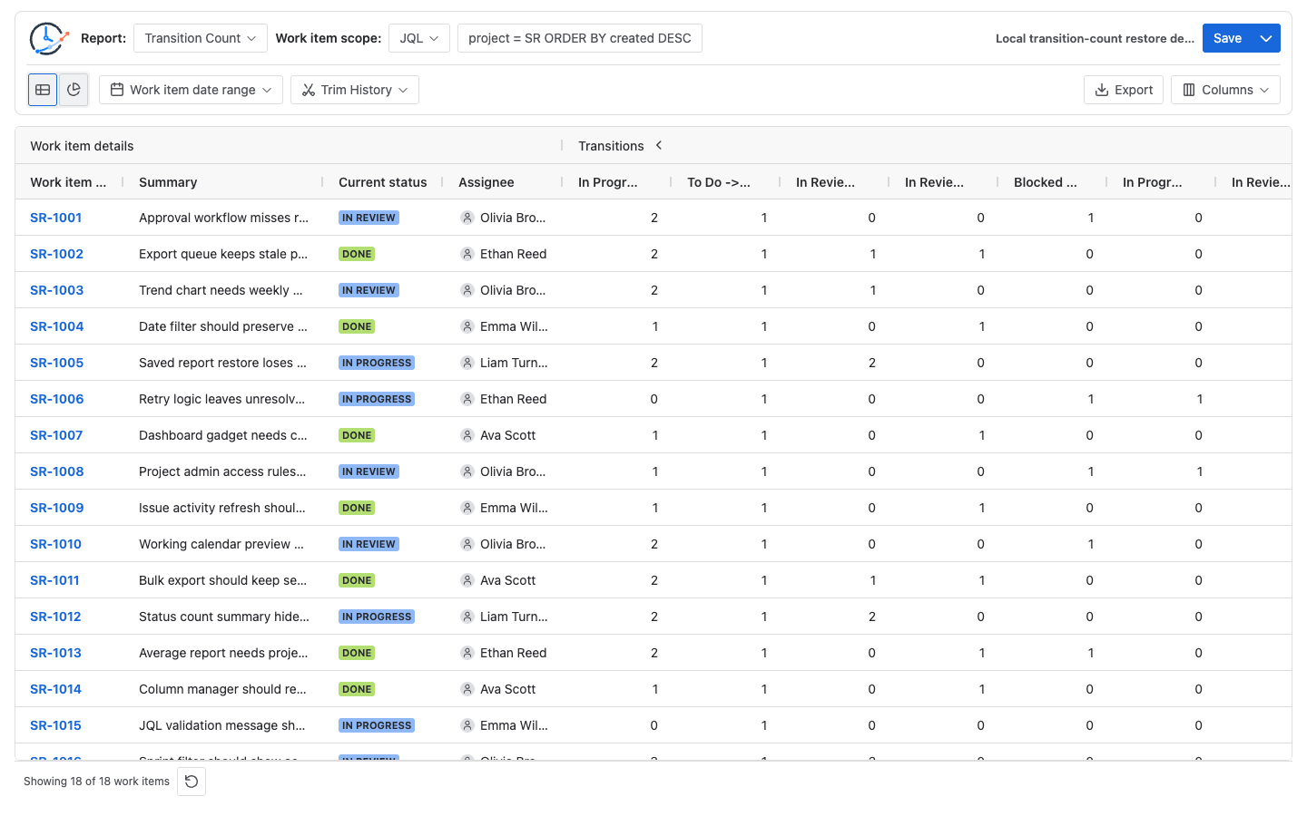Open work item SR-1009
Viewport: 1307px width, 816px height.
point(56,508)
